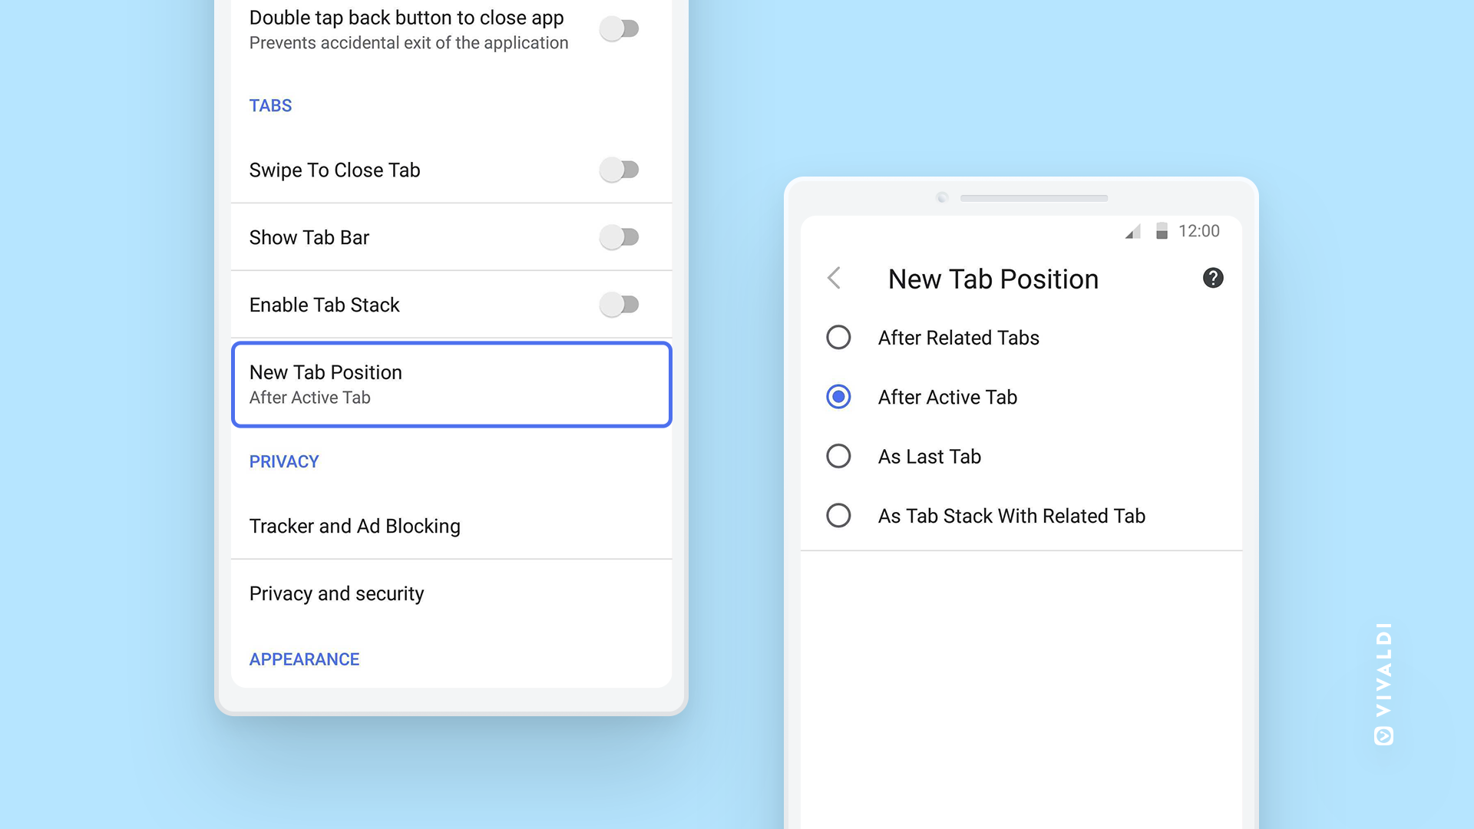Click the signal strength icon
The height and width of the screenshot is (829, 1474).
click(1132, 231)
